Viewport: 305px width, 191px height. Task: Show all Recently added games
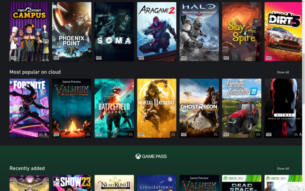point(283,169)
